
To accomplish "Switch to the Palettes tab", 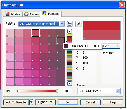I will pos(51,14).
